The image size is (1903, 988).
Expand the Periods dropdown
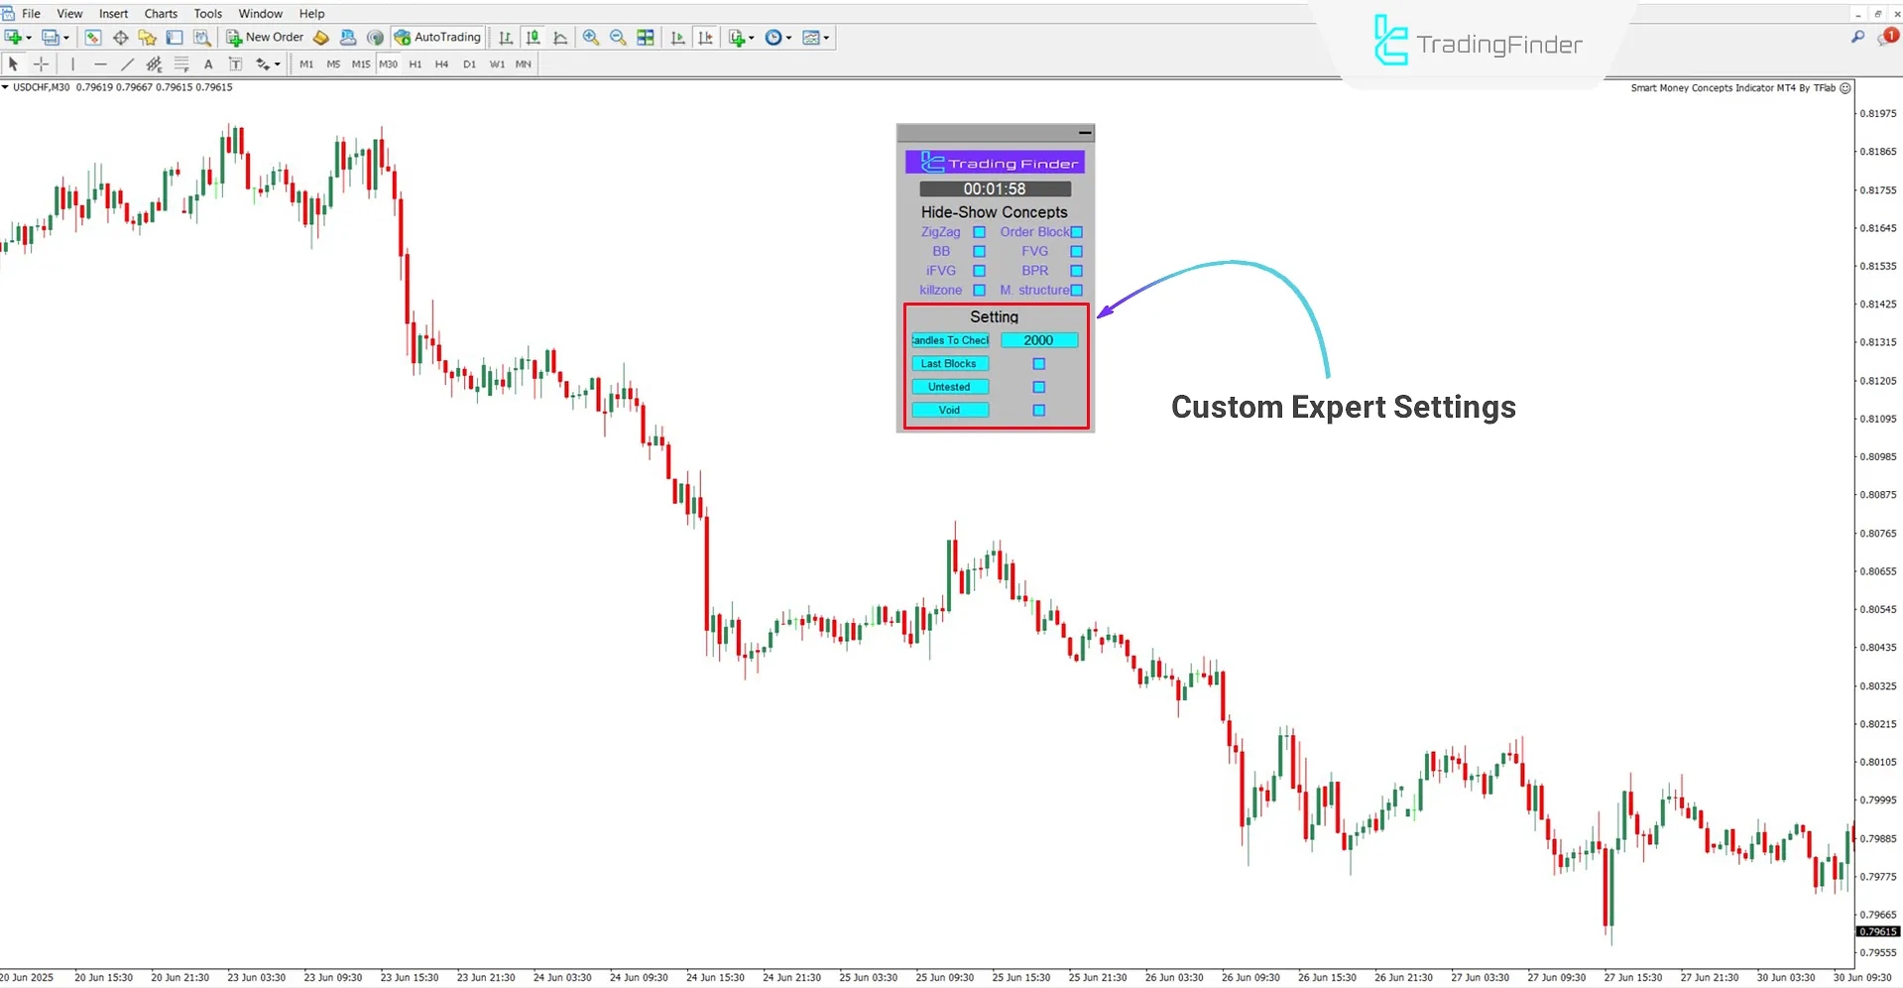789,37
